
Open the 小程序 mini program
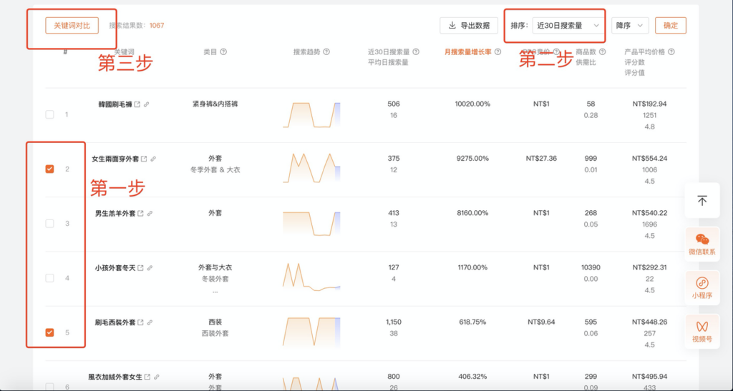point(702,288)
